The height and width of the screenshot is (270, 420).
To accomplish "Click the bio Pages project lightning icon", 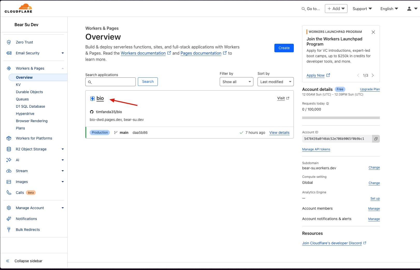I will pyautogui.click(x=92, y=98).
